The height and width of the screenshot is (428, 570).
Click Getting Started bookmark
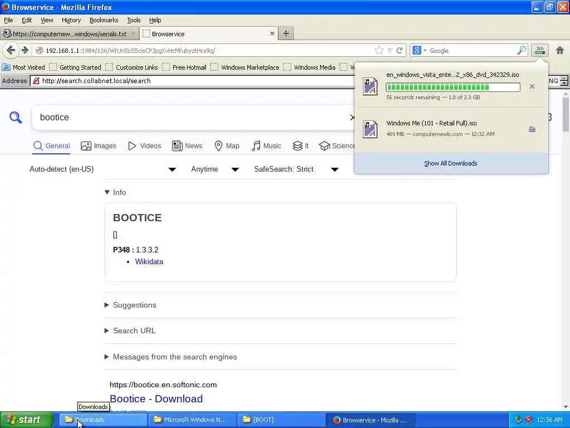(x=75, y=67)
